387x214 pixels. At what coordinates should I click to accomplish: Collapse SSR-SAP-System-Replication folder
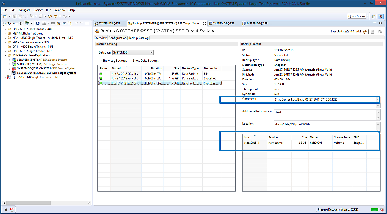pyautogui.click(x=5, y=55)
